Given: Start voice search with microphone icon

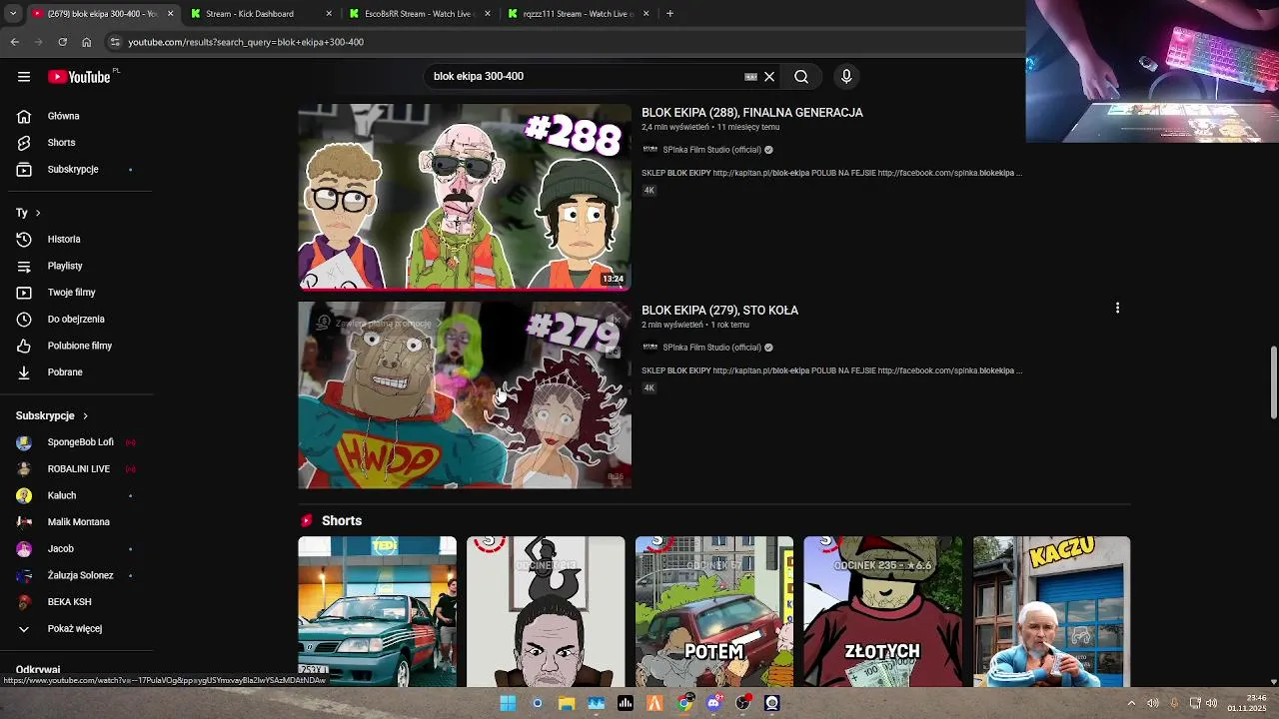Looking at the screenshot, I should (846, 76).
